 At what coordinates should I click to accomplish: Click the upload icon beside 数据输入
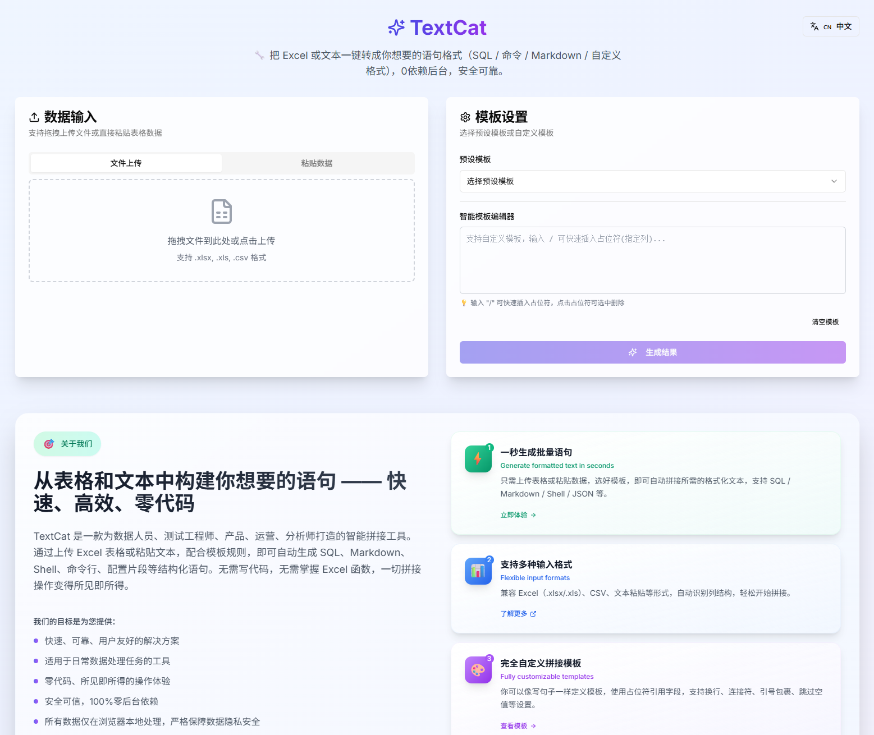pyautogui.click(x=34, y=117)
